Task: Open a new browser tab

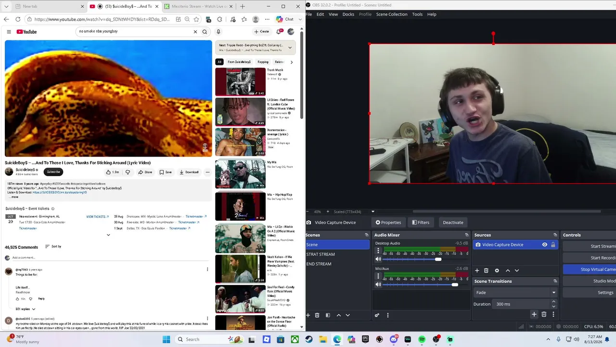Action: [x=242, y=6]
